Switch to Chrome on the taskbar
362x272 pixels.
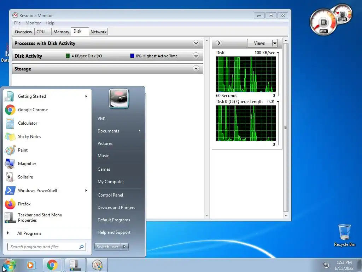coord(52,265)
